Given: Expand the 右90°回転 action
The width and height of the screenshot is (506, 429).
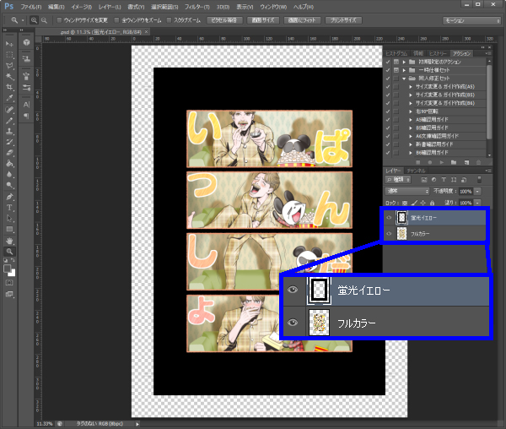Looking at the screenshot, I should pos(411,111).
